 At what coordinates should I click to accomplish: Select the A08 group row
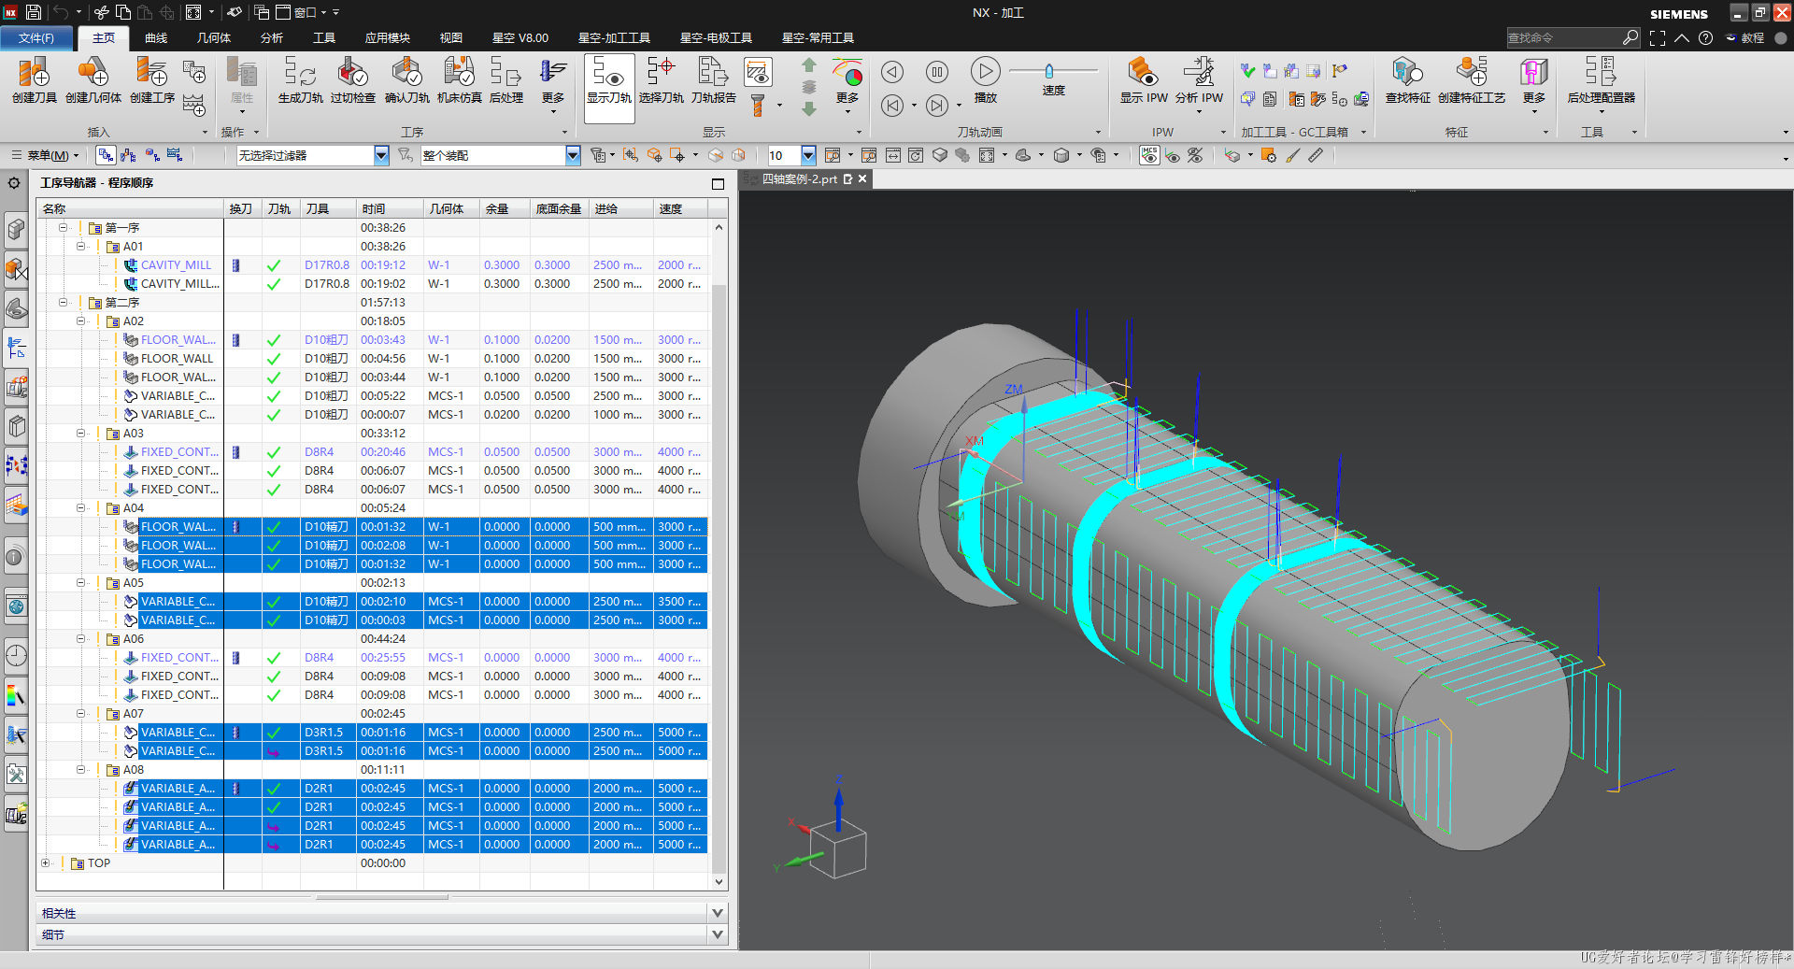[x=134, y=769]
